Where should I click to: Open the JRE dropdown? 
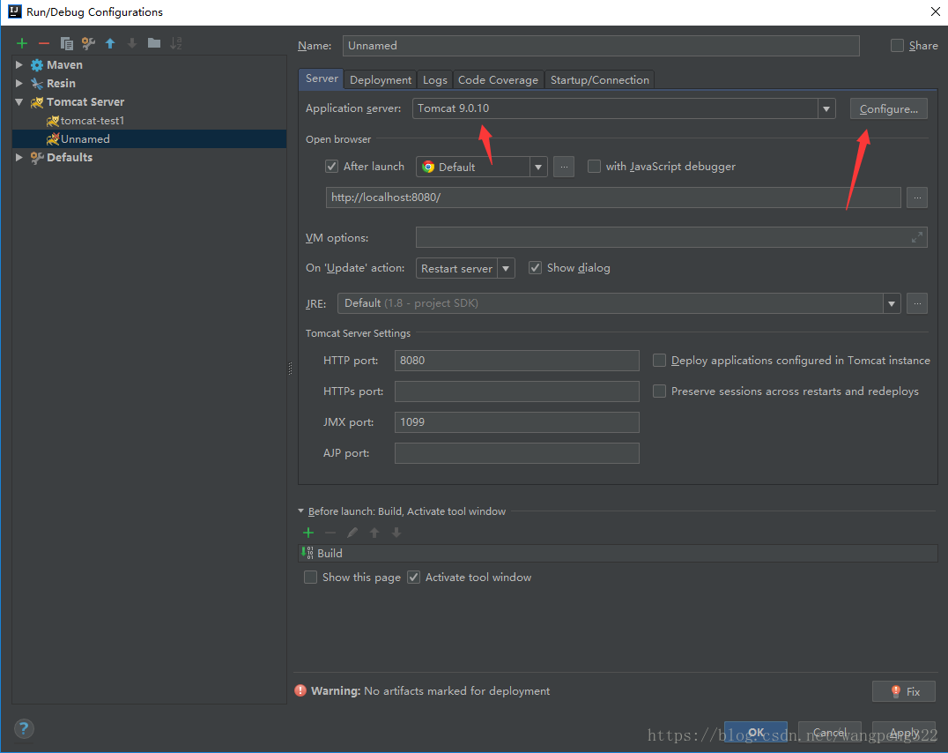pyautogui.click(x=891, y=303)
